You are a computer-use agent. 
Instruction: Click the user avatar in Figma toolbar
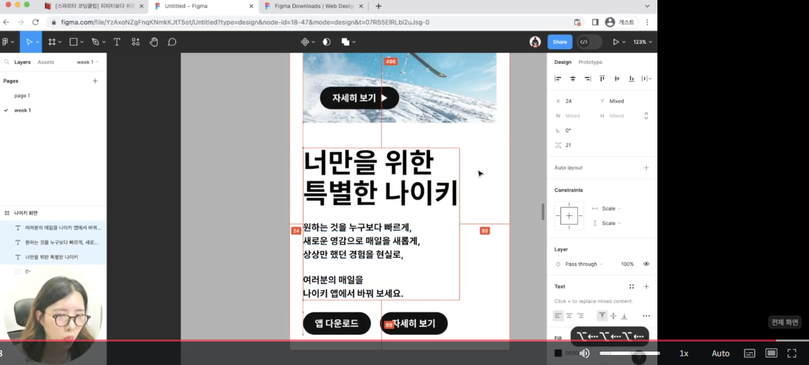point(535,42)
